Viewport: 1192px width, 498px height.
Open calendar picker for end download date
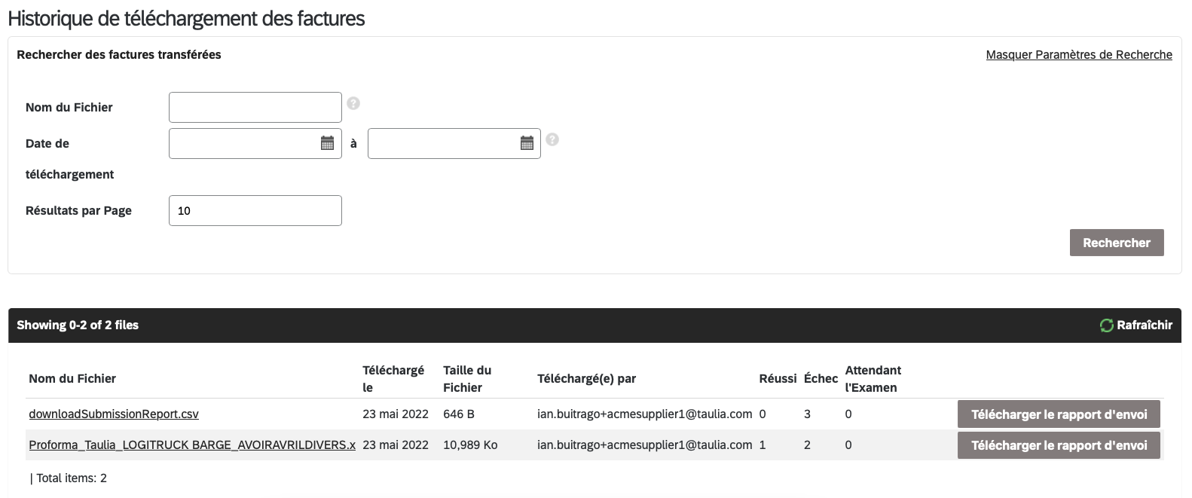point(527,143)
